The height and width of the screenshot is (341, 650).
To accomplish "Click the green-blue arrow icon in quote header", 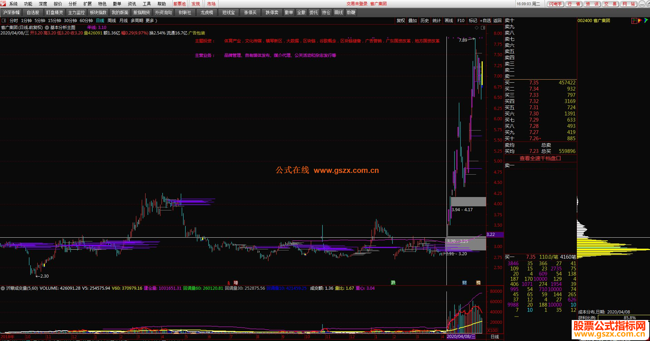I will [646, 21].
